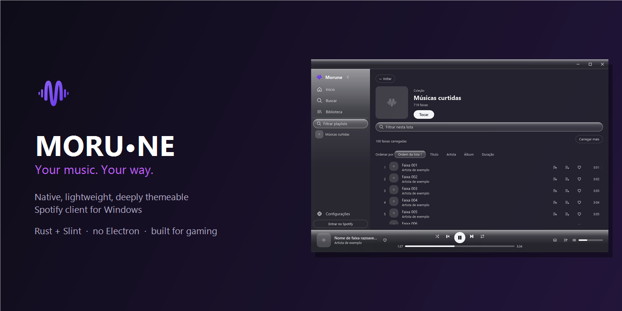Add Faixa 004 to the queue
The height and width of the screenshot is (311, 622).
click(567, 203)
